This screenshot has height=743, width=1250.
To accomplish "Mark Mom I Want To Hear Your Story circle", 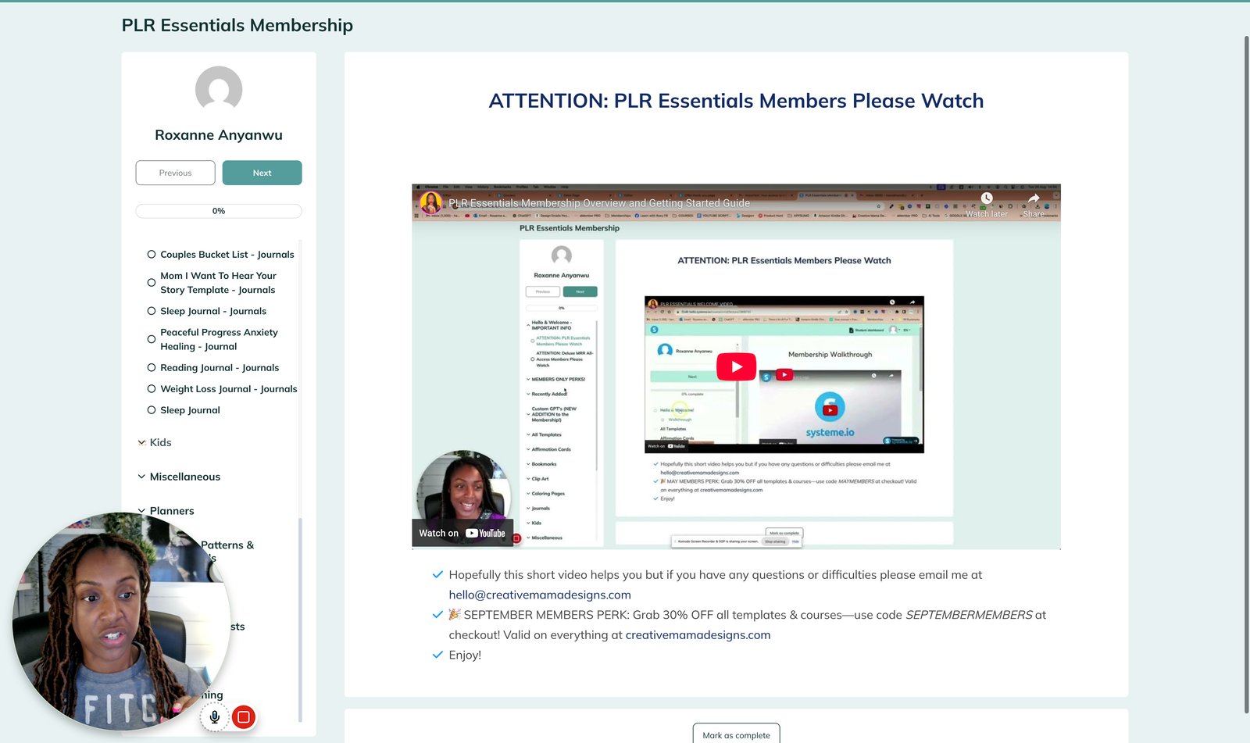I will [152, 283].
